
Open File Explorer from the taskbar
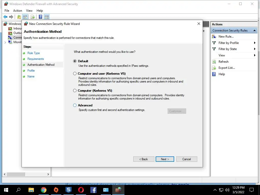(x=31, y=190)
